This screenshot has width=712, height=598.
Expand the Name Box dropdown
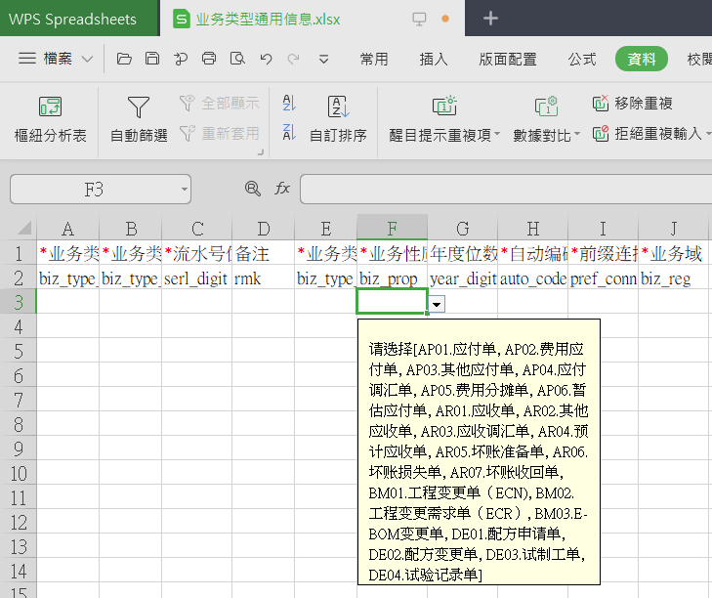pyautogui.click(x=184, y=189)
